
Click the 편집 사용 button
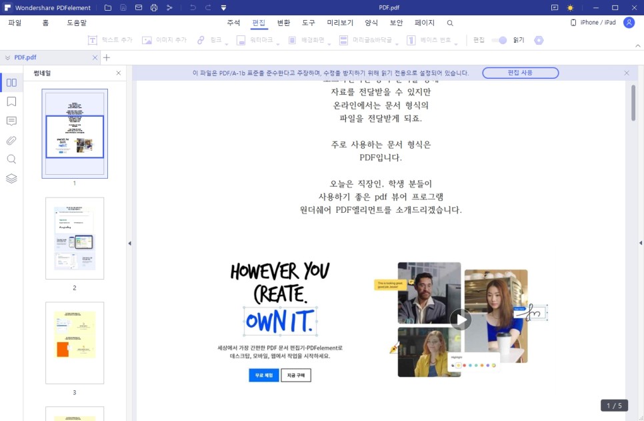click(521, 73)
